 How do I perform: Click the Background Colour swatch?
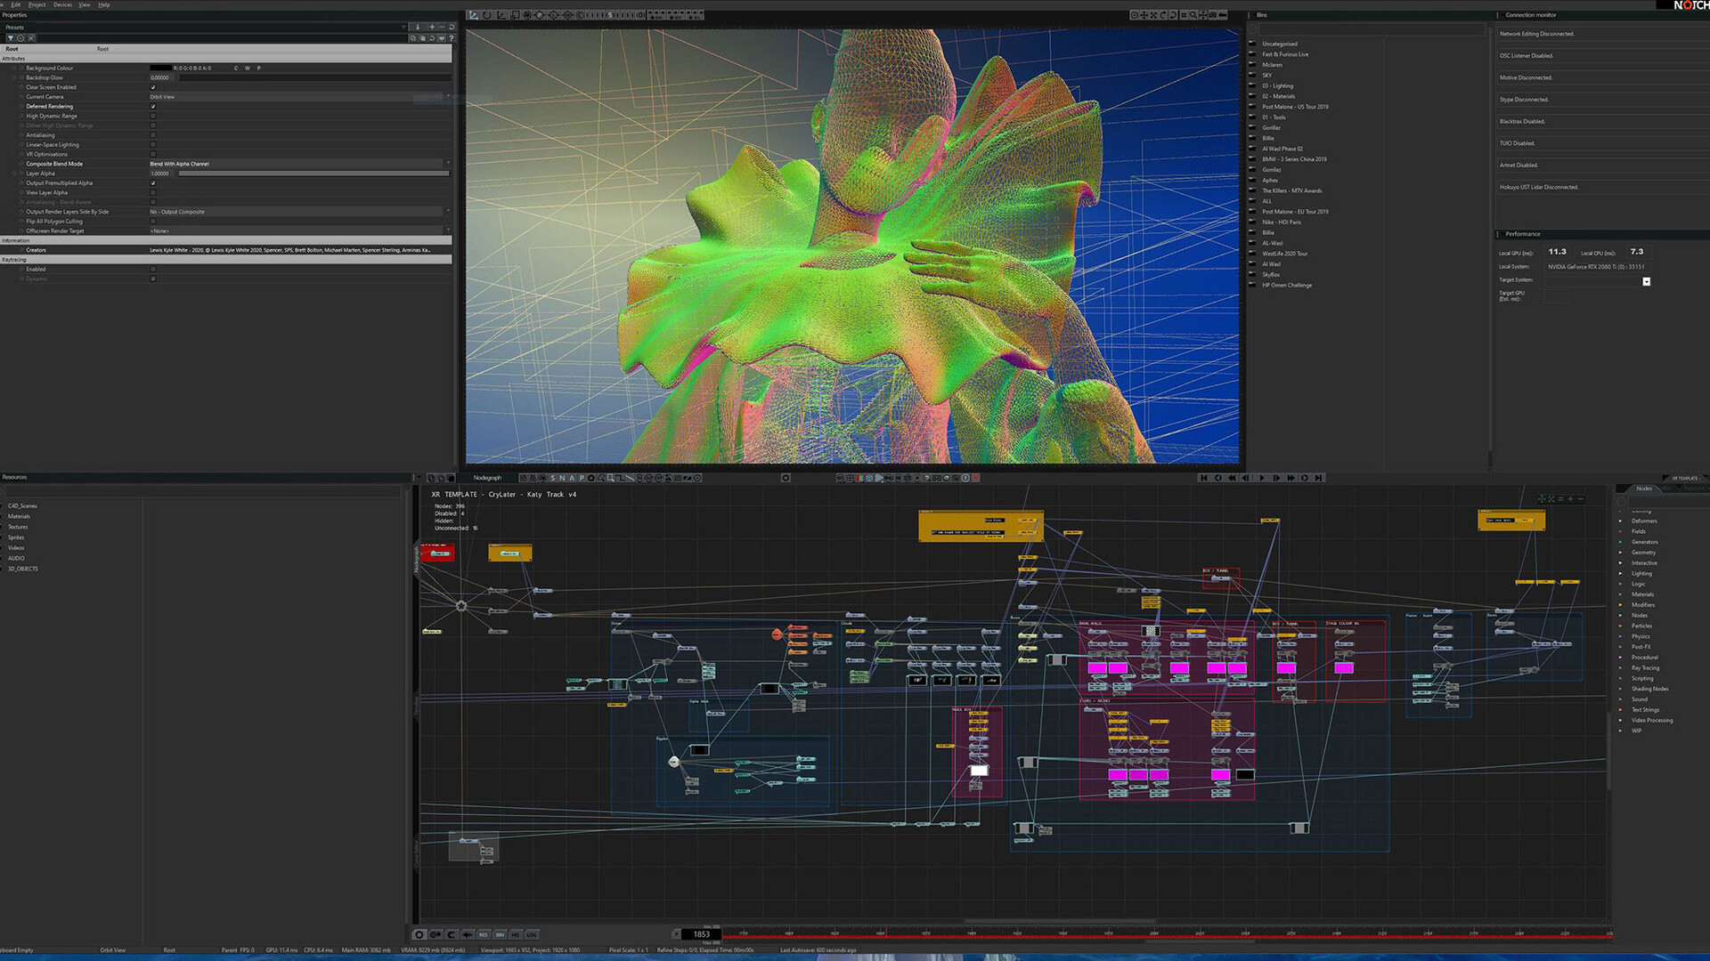pos(160,68)
